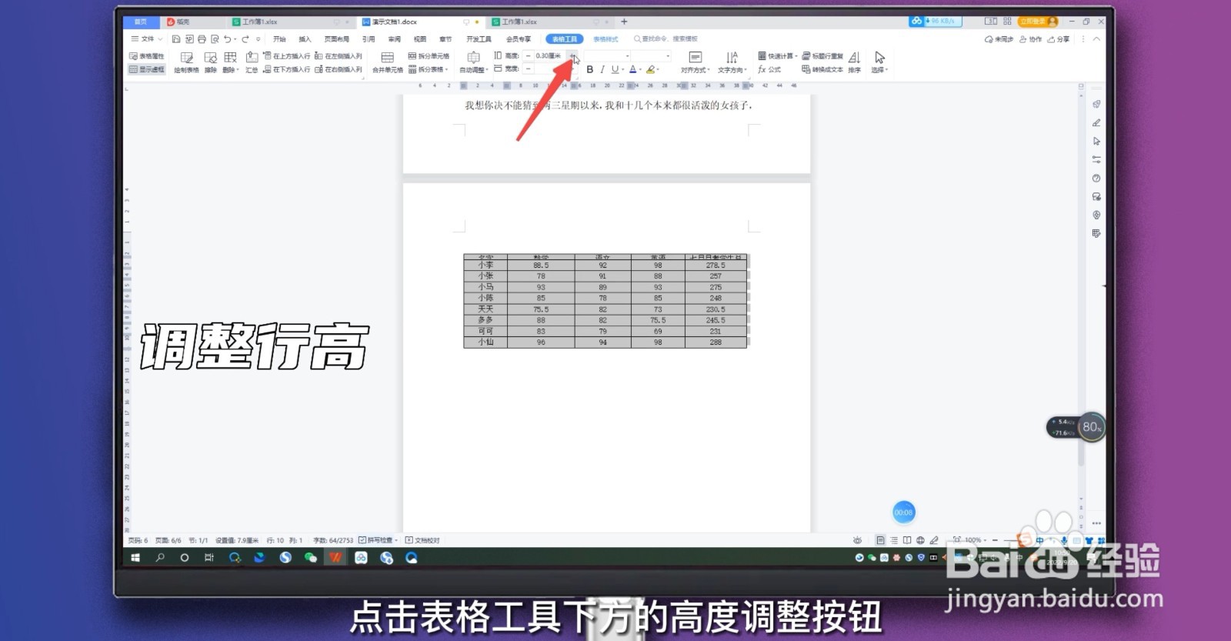
Task: Toggle 拼写检查 spell check in status bar
Action: 376,540
